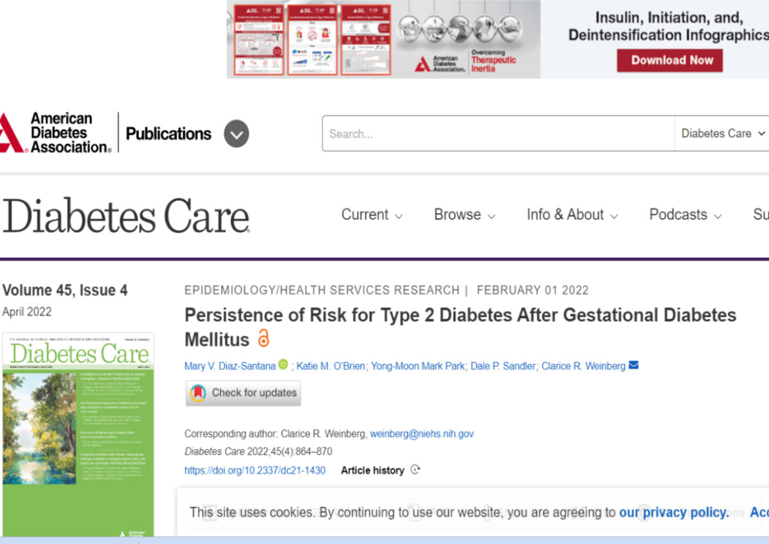Click the article title Persistence of Risk

coord(460,326)
